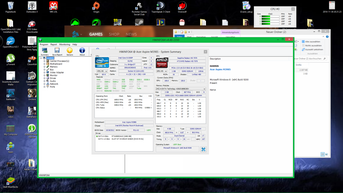Open the Help menu in HWiNFO64
Viewport: 343px width, 193px height.
tap(75, 45)
